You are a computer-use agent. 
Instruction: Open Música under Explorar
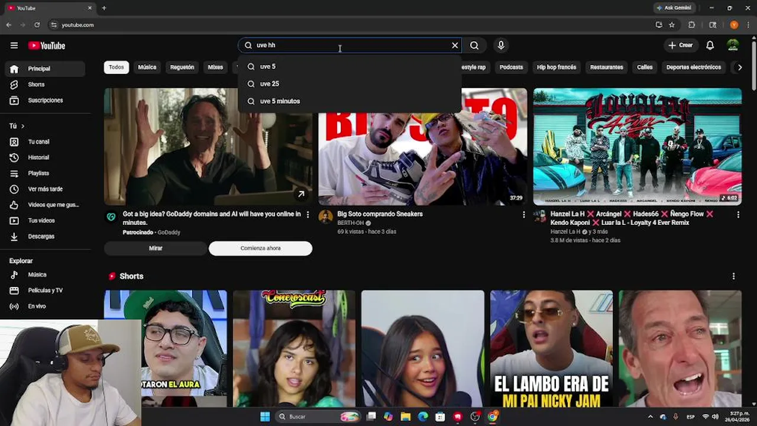pos(45,275)
